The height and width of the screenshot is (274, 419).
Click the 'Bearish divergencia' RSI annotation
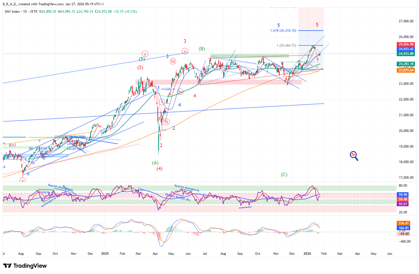coord(187,188)
